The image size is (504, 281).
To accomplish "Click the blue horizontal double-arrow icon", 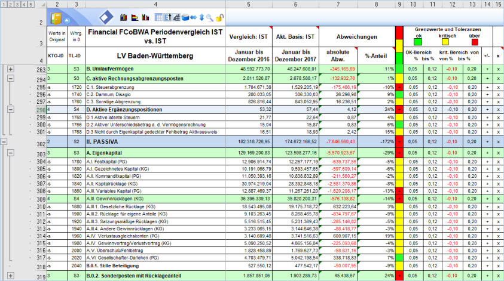I will click(194, 18).
